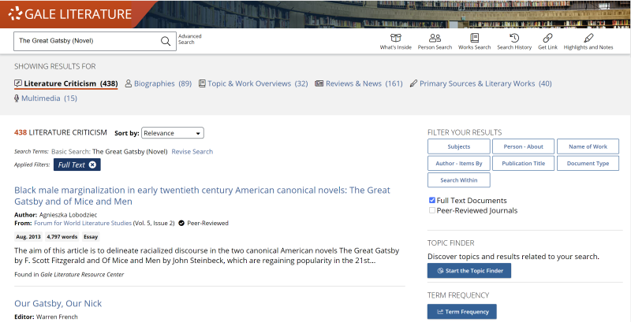
Task: Click the Essay tag
Action: coord(91,237)
